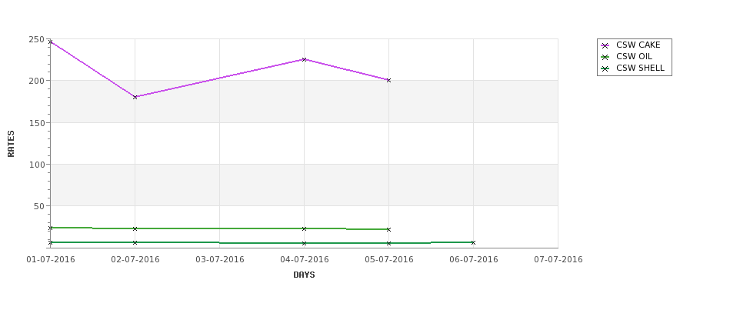Click the DAYS axis title
750x330 pixels.
[x=304, y=275]
